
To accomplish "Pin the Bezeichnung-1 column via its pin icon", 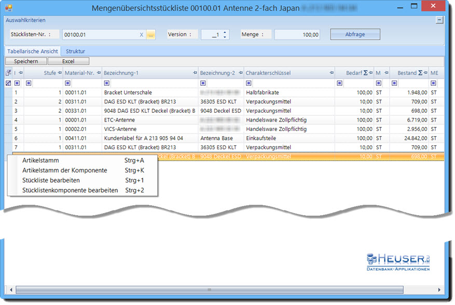I will [x=195, y=73].
